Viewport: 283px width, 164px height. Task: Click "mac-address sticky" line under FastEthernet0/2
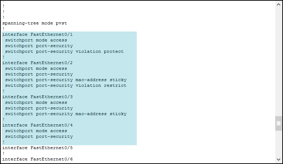pos(66,80)
